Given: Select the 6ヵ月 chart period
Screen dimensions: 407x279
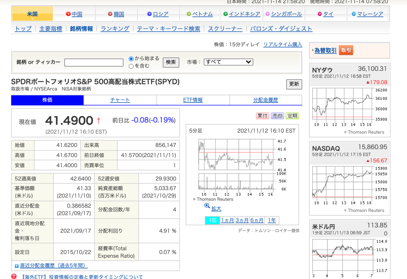Looking at the screenshot, I should (257, 220).
